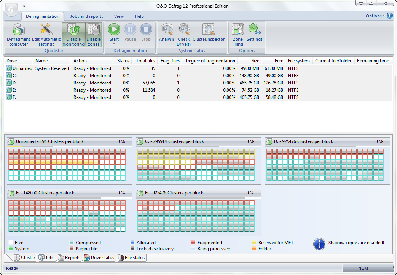Click the Defragment computer icon

pos(19,30)
